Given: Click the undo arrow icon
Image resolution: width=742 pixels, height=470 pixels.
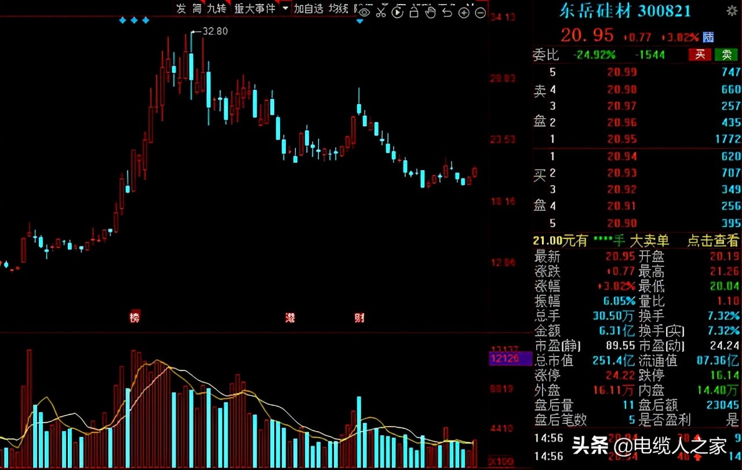Looking at the screenshot, I should (447, 12).
